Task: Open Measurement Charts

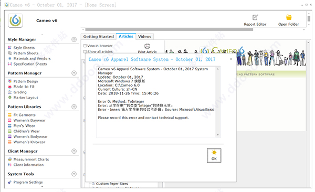Action: [x=31, y=159]
